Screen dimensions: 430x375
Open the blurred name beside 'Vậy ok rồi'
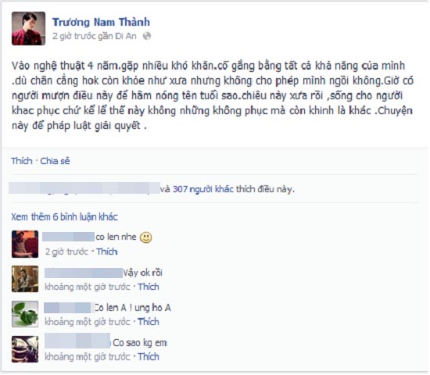tap(84, 273)
